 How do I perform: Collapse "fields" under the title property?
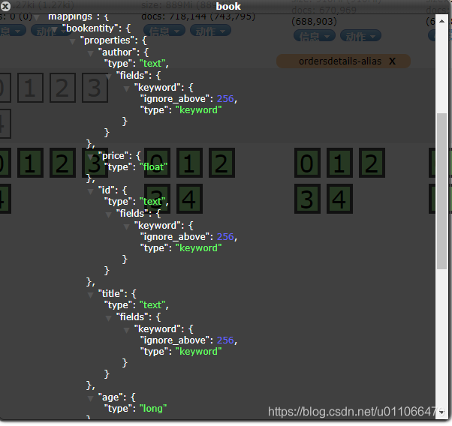click(108, 318)
